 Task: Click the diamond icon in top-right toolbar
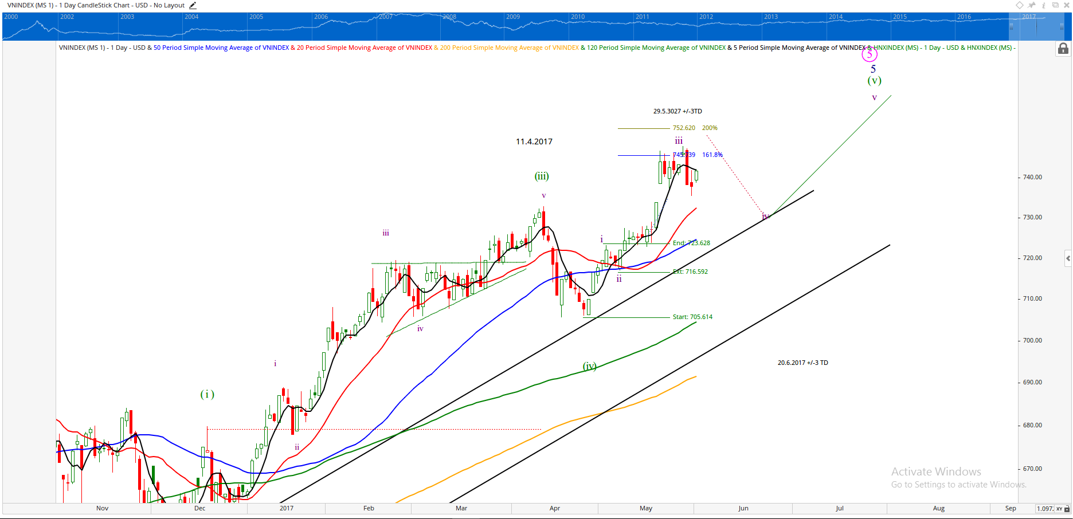(x=1020, y=5)
